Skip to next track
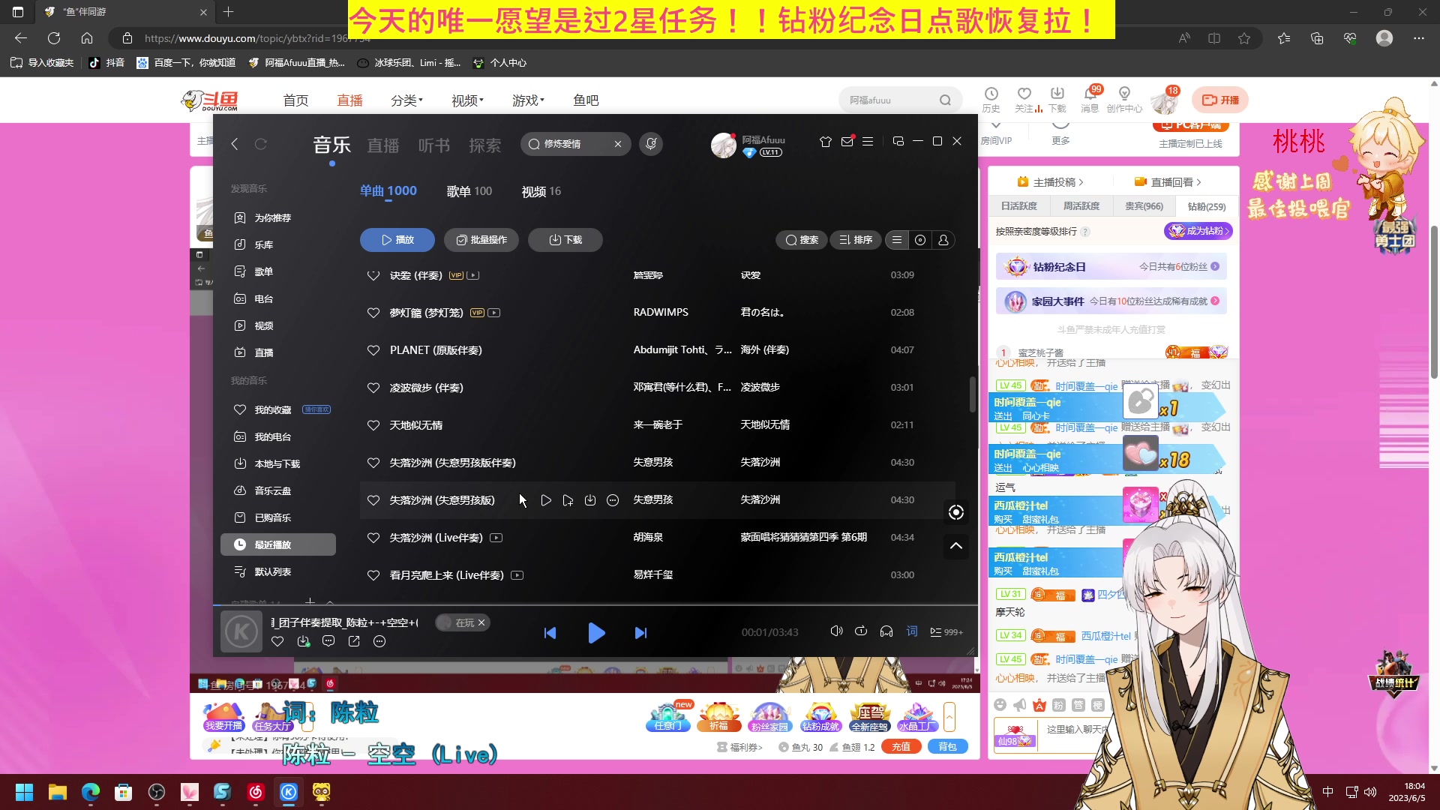This screenshot has width=1440, height=810. [640, 633]
